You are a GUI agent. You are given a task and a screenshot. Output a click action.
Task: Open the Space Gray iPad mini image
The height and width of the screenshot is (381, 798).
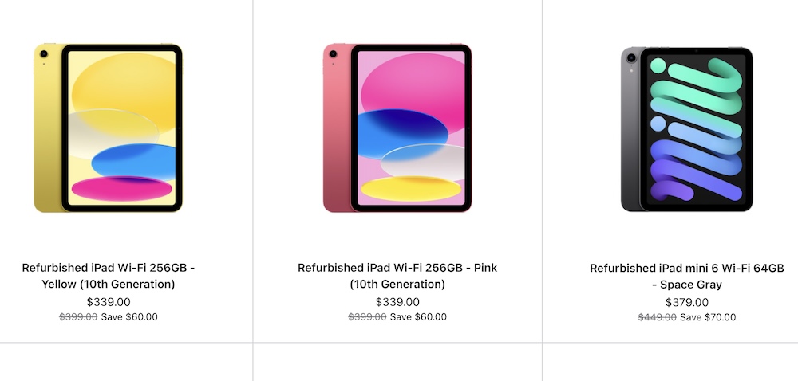click(686, 129)
